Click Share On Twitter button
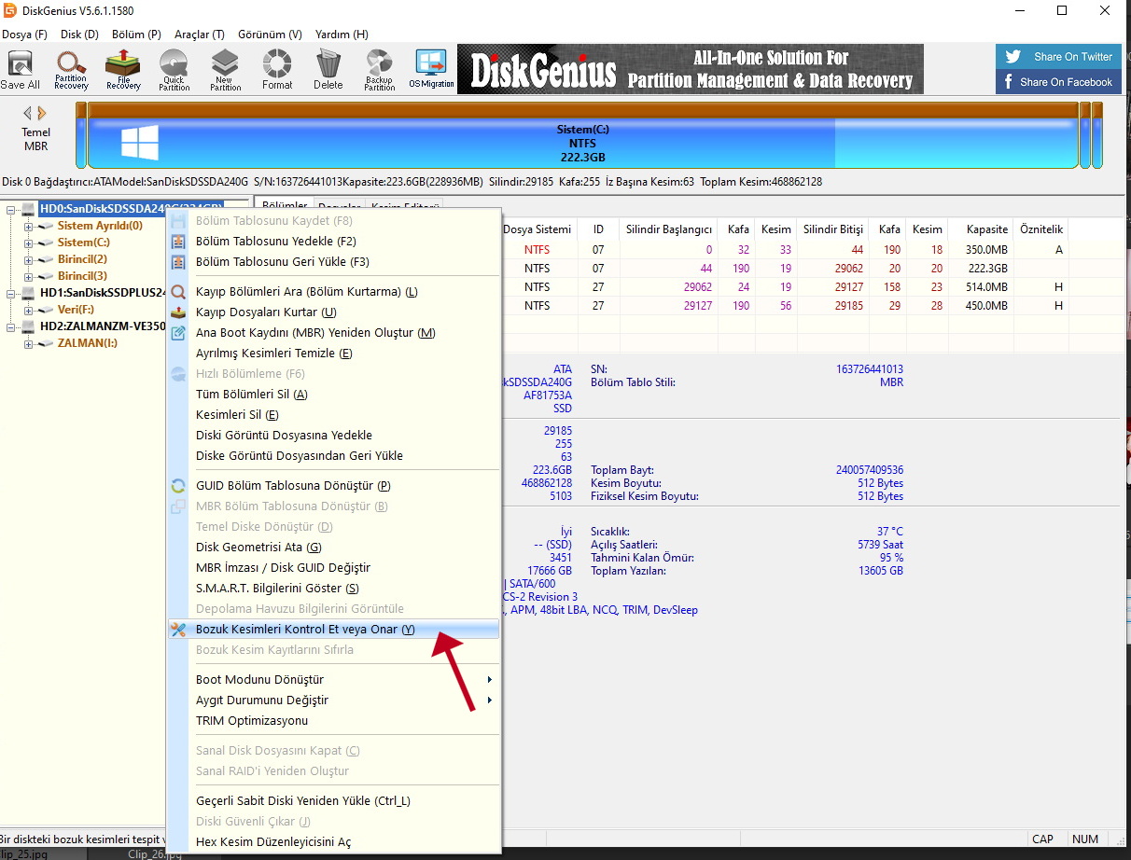 point(1058,57)
